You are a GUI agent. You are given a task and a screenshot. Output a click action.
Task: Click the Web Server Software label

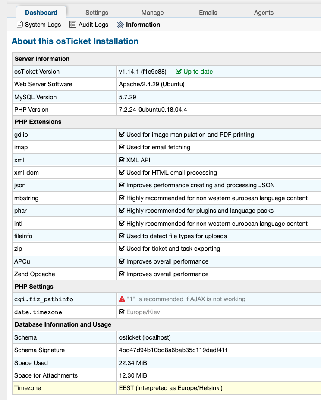click(x=43, y=84)
